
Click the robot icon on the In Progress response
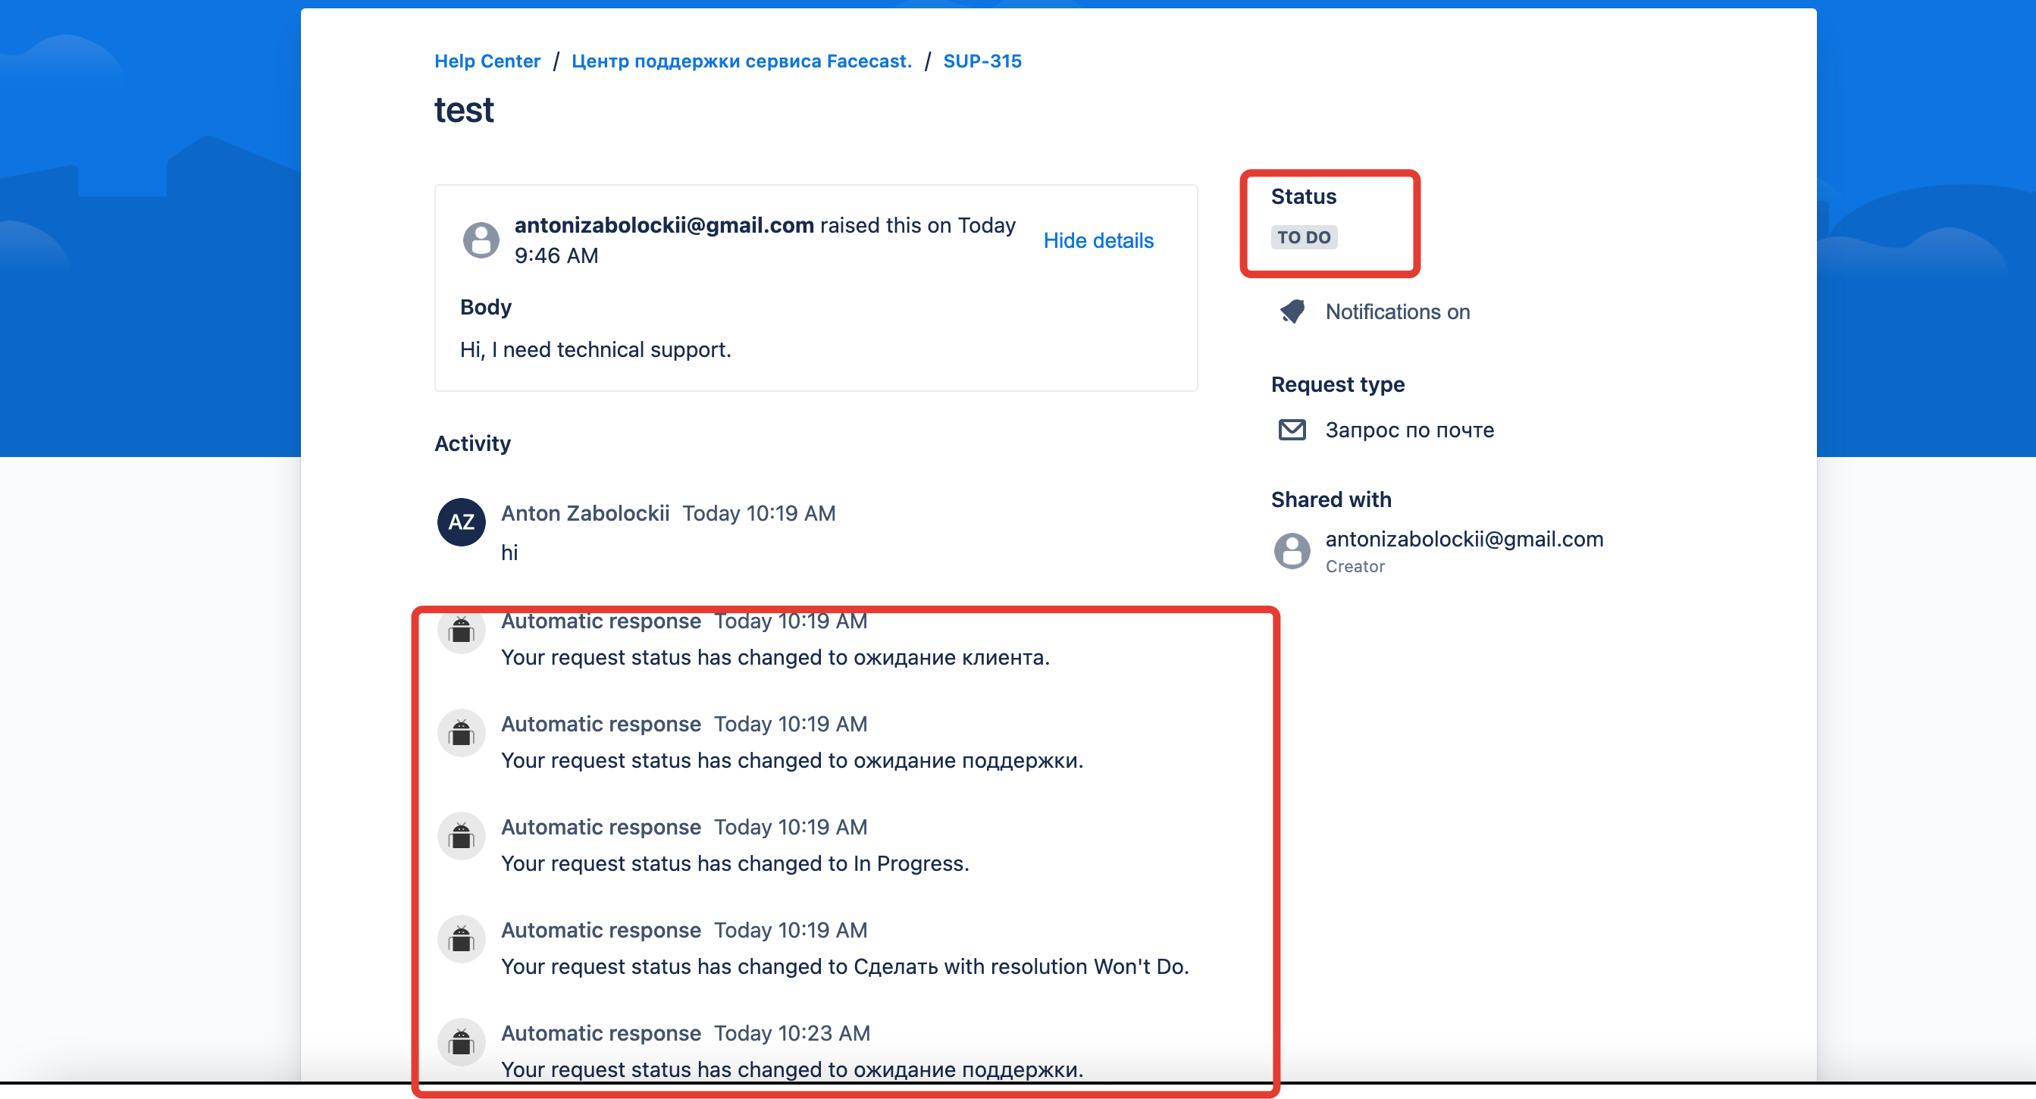[x=461, y=836]
